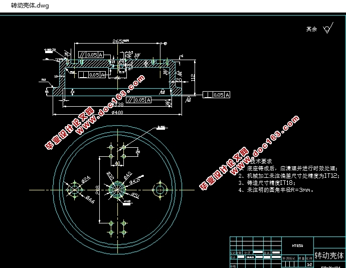Select the 其余 surface finish label
This screenshot has height=268, width=346.
[x=311, y=29]
